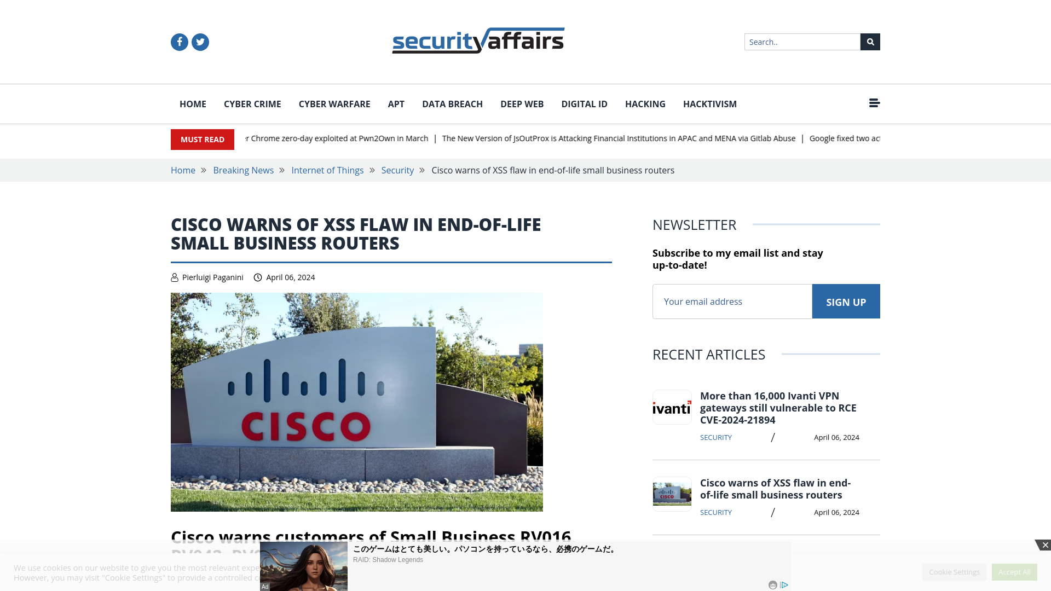Expand the breadcrumb Internet of Things link
This screenshot has width=1051, height=591.
327,170
